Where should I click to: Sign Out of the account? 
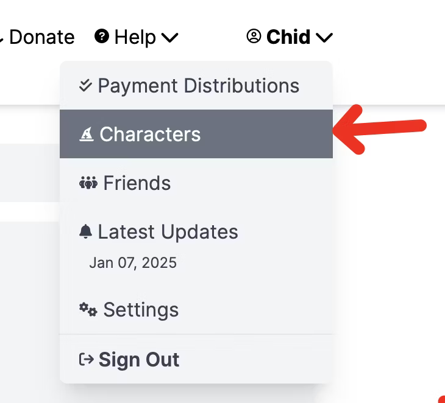[196, 359]
